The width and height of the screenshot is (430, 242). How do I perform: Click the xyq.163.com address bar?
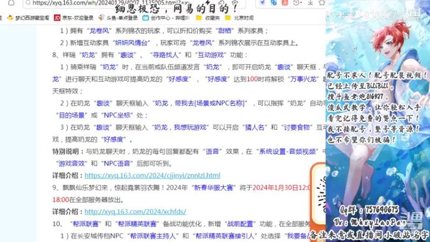point(134,3)
